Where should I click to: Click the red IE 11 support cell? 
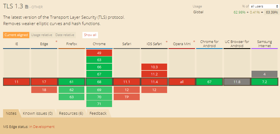point(16,82)
